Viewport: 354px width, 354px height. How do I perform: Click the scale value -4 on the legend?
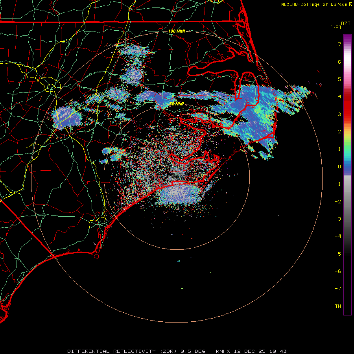pos(338,236)
